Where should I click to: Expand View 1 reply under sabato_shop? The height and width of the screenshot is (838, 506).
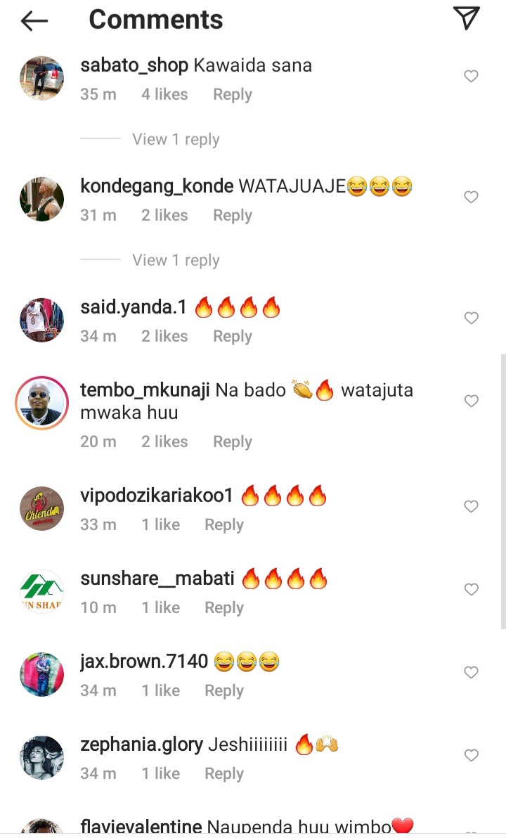pyautogui.click(x=176, y=139)
